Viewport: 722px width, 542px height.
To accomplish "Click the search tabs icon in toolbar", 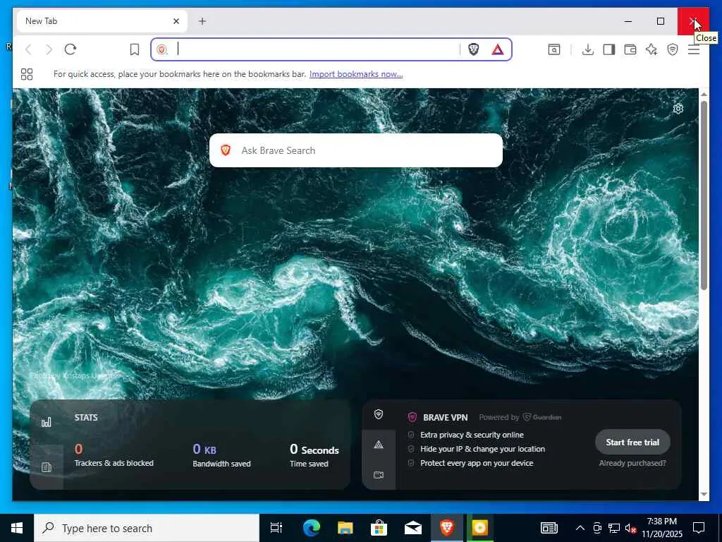I will coord(554,49).
